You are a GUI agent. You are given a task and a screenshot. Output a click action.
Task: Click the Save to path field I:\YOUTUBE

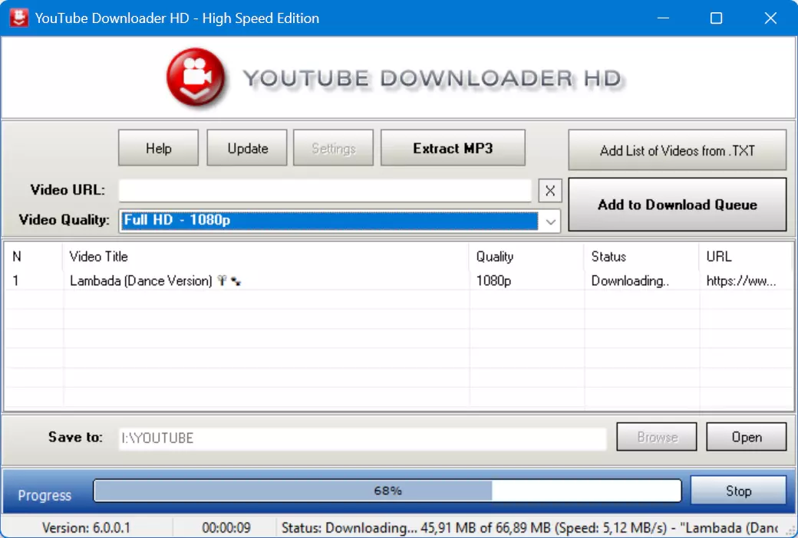362,438
